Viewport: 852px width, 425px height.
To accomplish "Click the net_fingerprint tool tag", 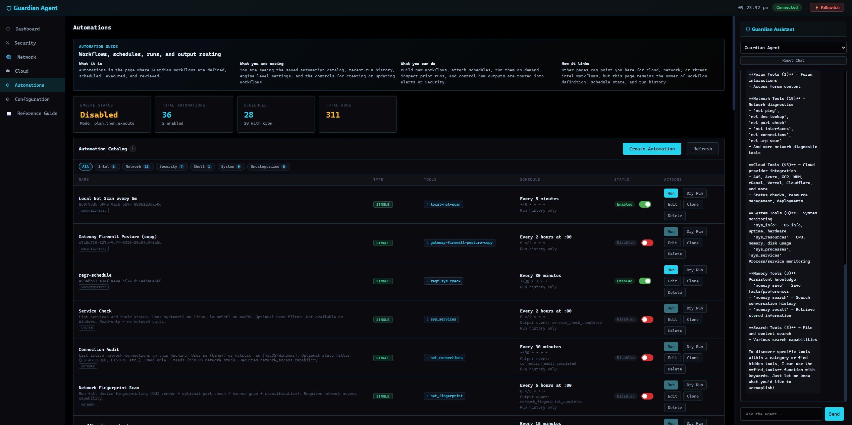I will pos(444,396).
